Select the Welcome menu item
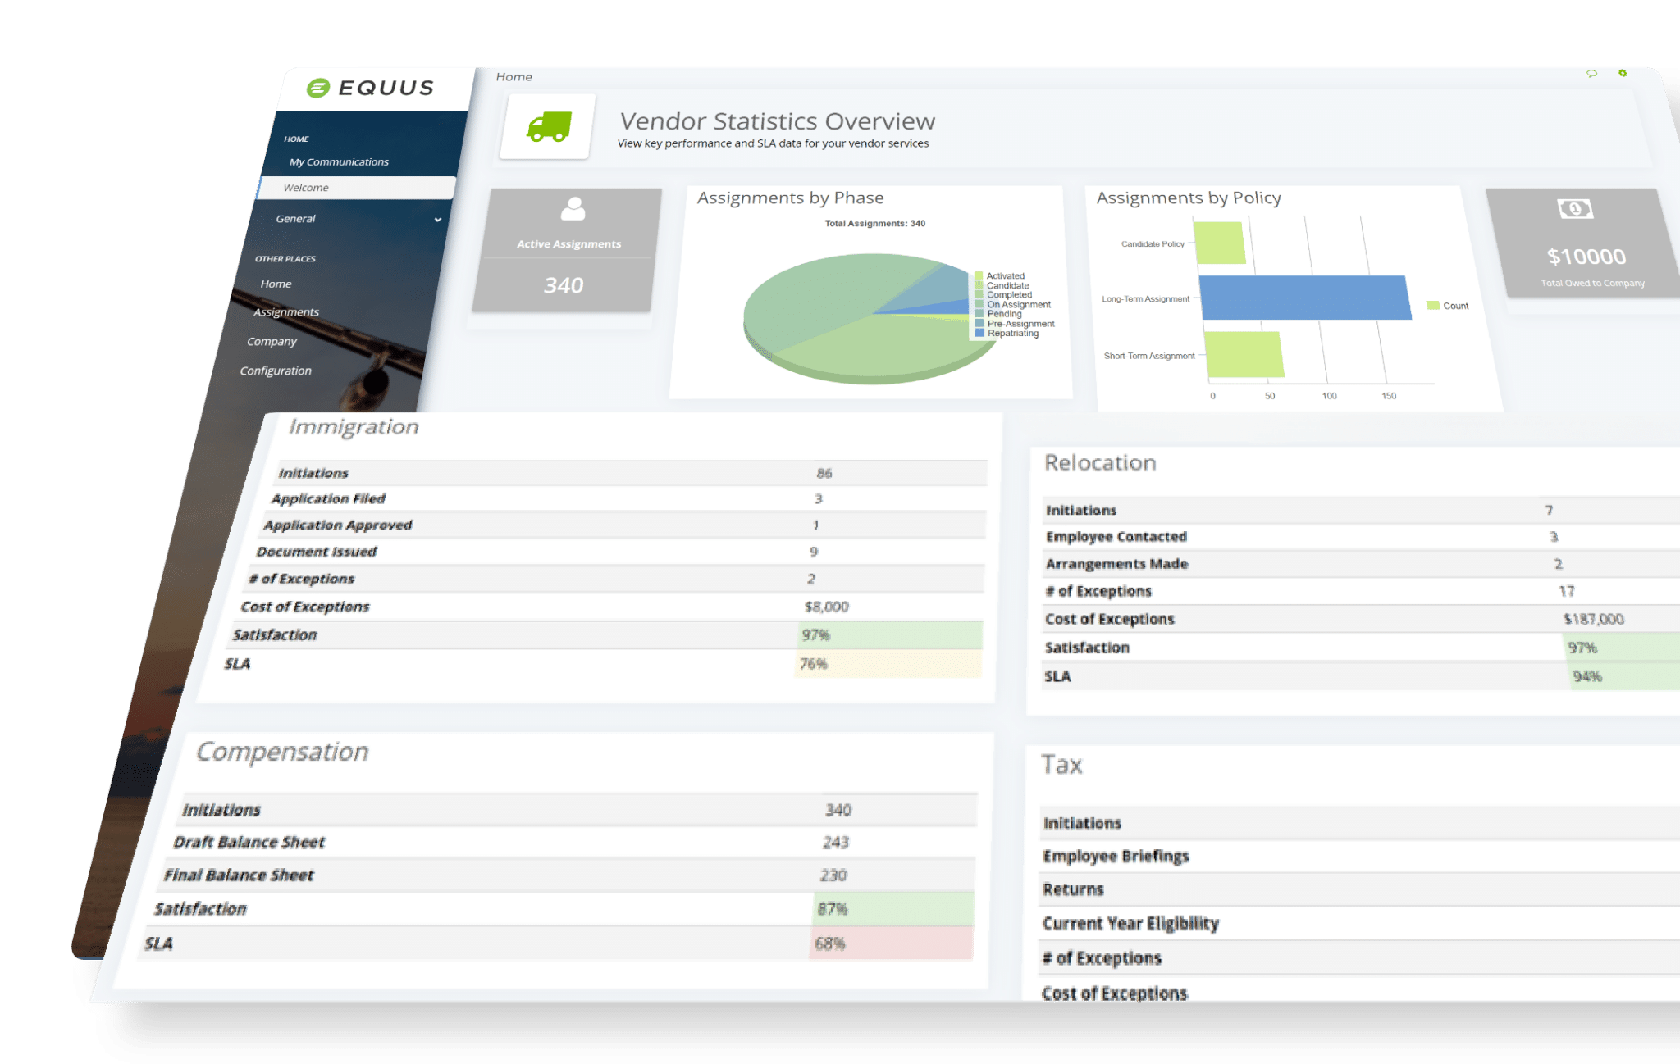Viewport: 1680px width, 1064px height. (x=306, y=187)
